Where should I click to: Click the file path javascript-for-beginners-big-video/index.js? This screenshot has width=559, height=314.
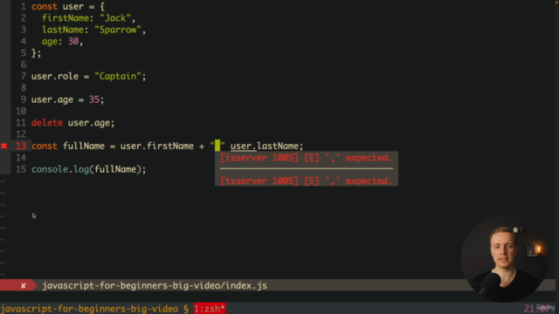[155, 285]
